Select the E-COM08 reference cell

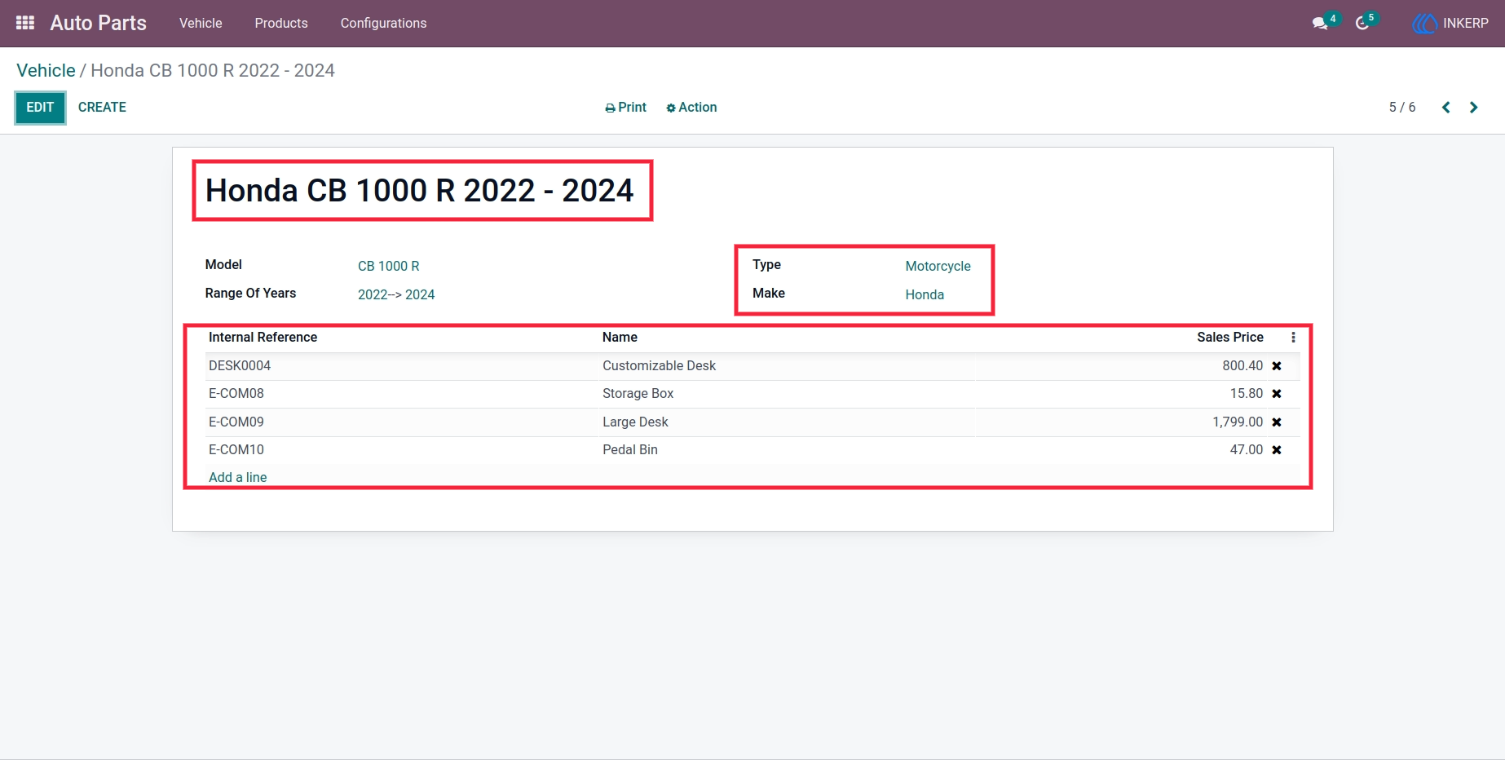coord(236,394)
